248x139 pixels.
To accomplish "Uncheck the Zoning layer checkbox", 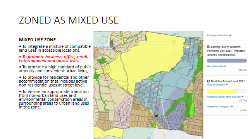I will 208,47.
